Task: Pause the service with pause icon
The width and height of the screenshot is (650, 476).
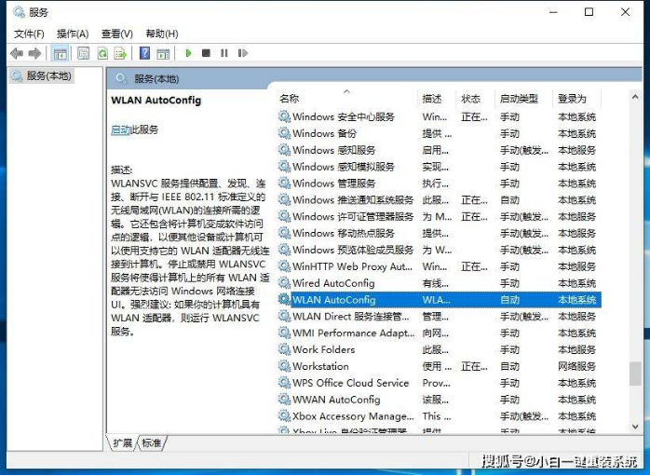Action: coord(224,53)
